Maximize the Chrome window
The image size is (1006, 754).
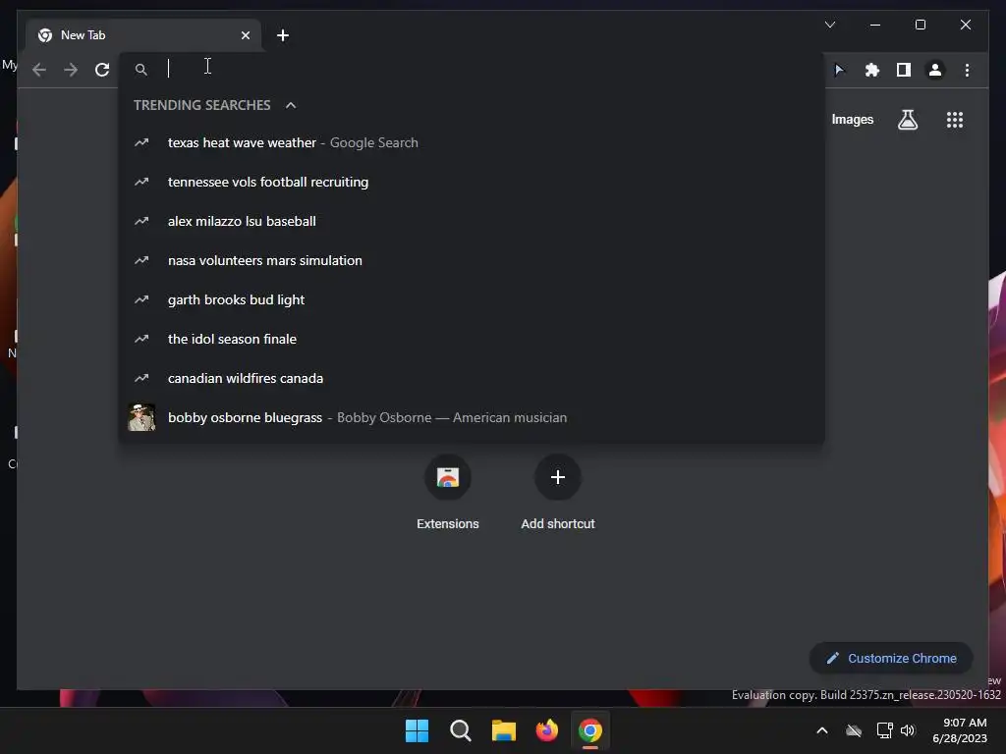point(920,25)
